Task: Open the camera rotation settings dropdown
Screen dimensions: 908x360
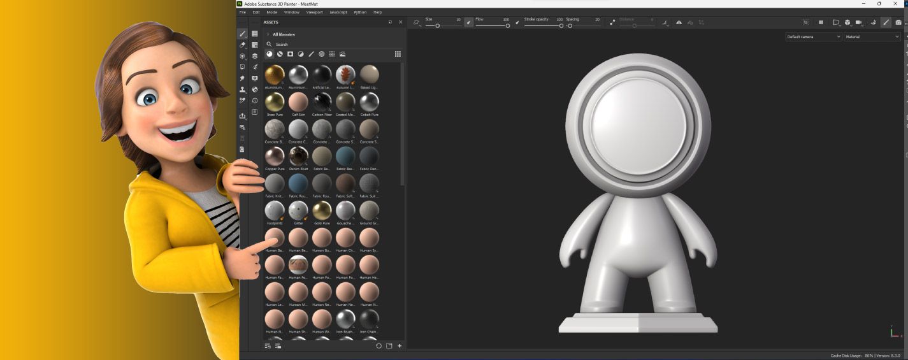Action: (860, 22)
